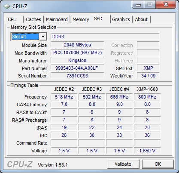Click the tRAS value 24

(x=119, y=127)
